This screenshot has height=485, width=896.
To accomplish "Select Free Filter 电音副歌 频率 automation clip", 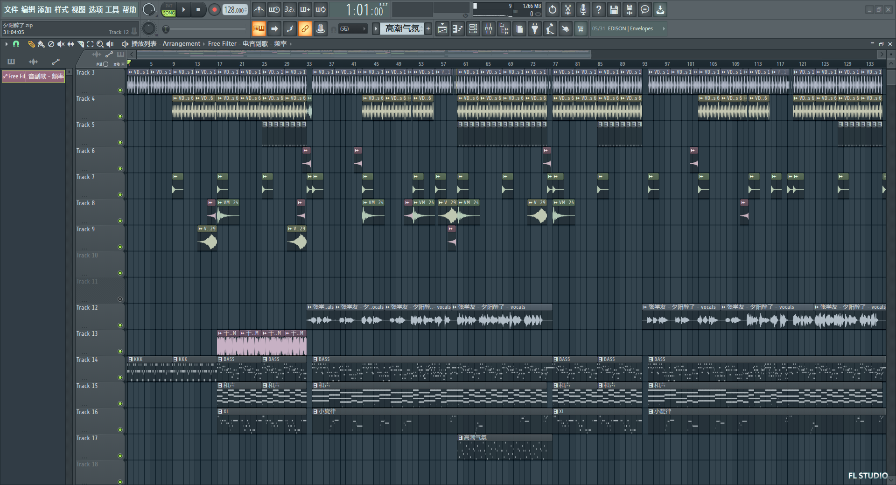I will [x=34, y=76].
